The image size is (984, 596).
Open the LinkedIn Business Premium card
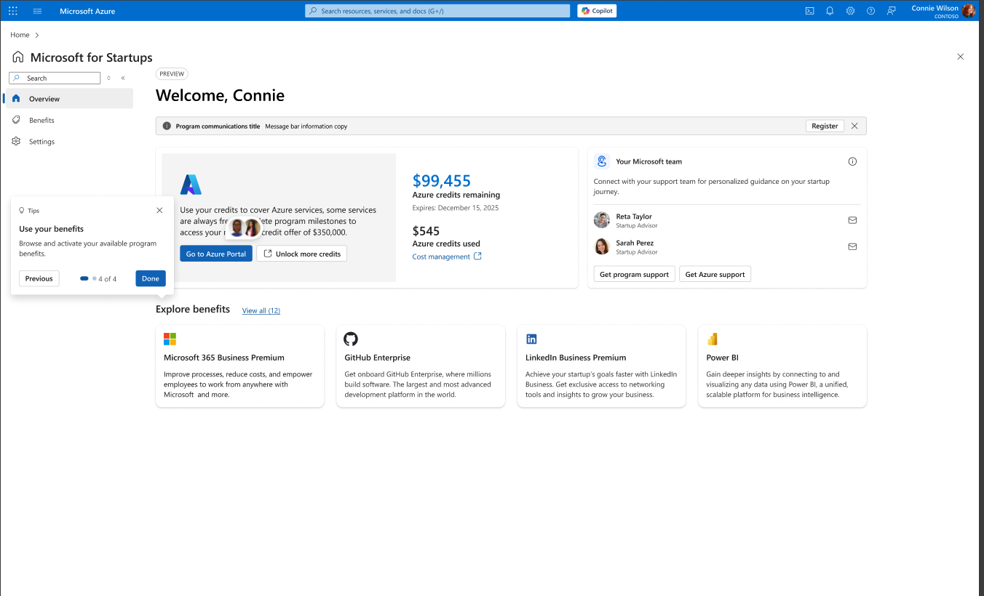point(601,366)
